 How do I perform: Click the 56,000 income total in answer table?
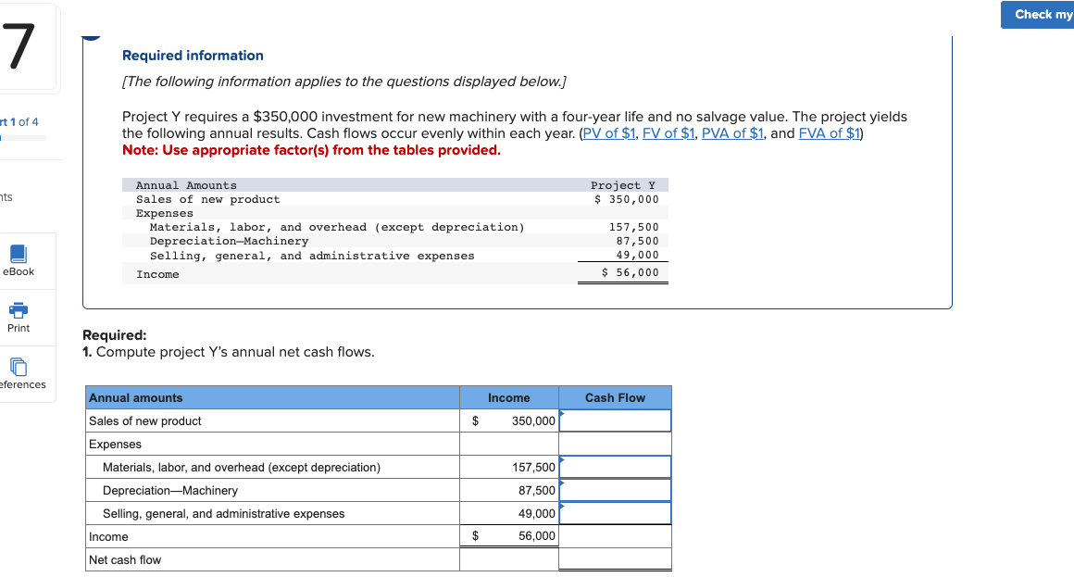[x=536, y=536]
